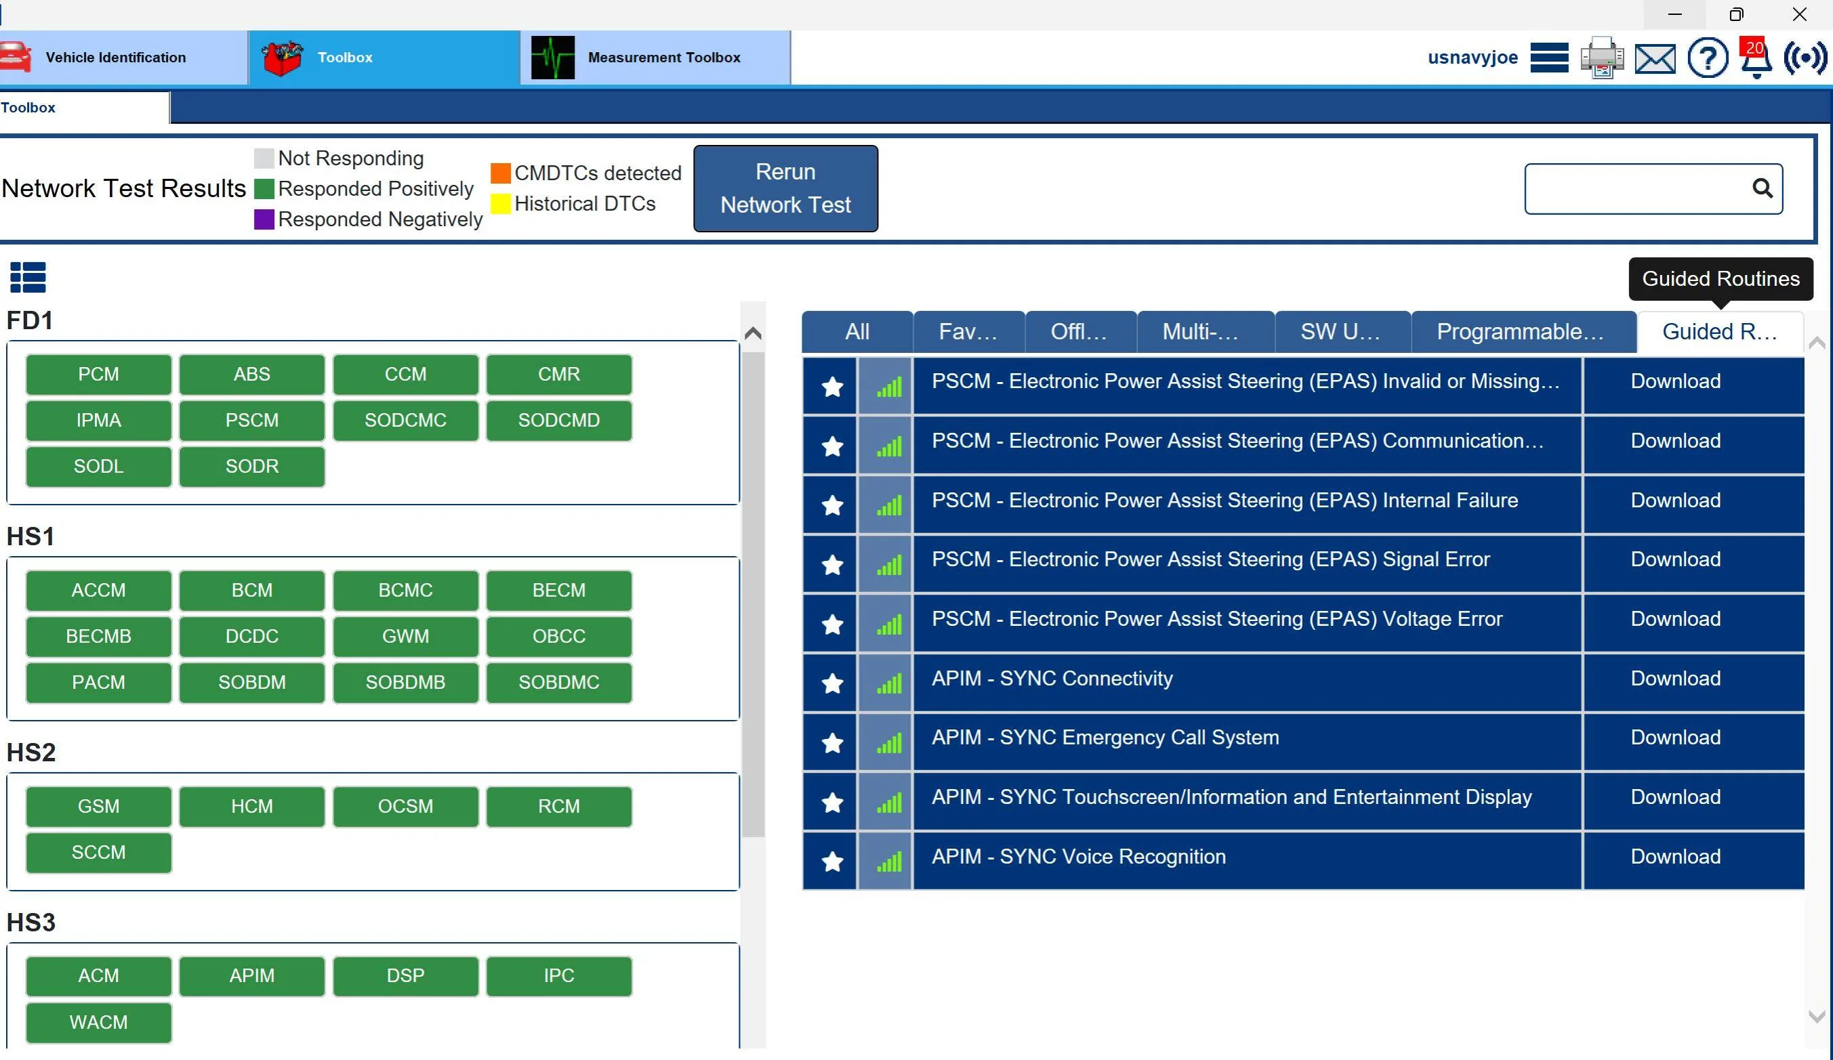Favorite star for EPAS Signal Error row
Viewport: 1833px width, 1060px height.
pyautogui.click(x=832, y=565)
